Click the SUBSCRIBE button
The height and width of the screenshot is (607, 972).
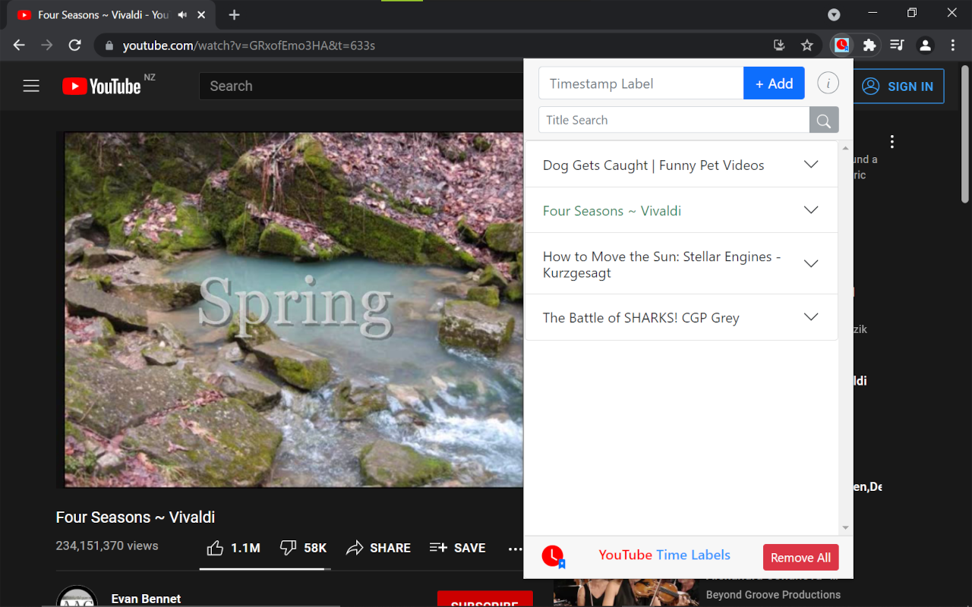(x=484, y=599)
